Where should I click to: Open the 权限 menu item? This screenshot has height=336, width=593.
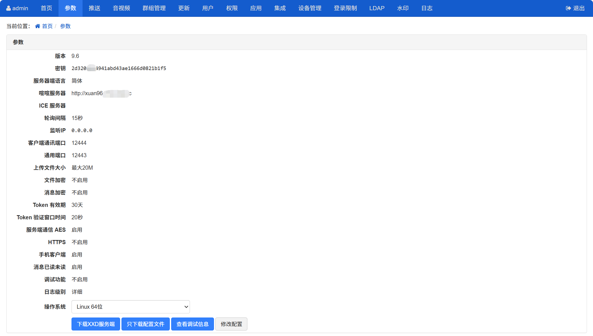tap(232, 8)
